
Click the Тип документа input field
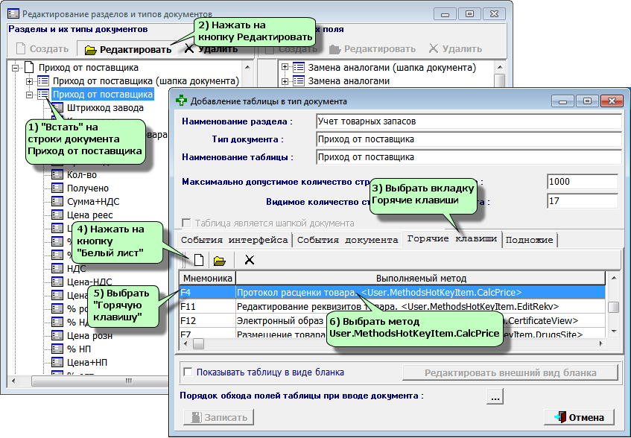[x=469, y=139]
